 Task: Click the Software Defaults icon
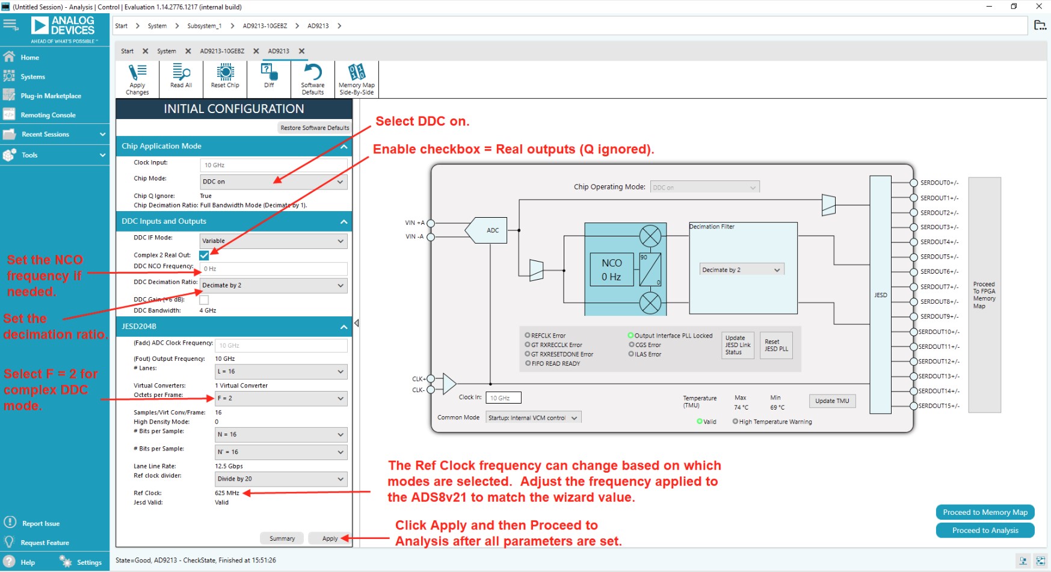(x=312, y=79)
